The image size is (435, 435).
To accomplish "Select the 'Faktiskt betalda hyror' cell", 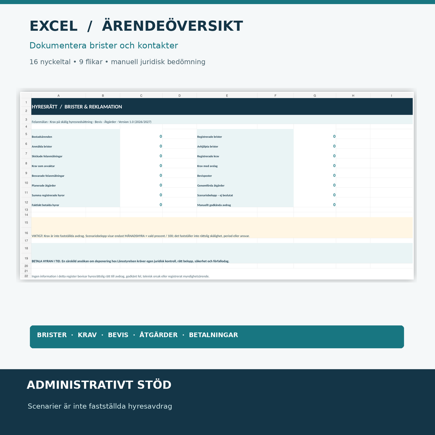I will [x=76, y=203].
